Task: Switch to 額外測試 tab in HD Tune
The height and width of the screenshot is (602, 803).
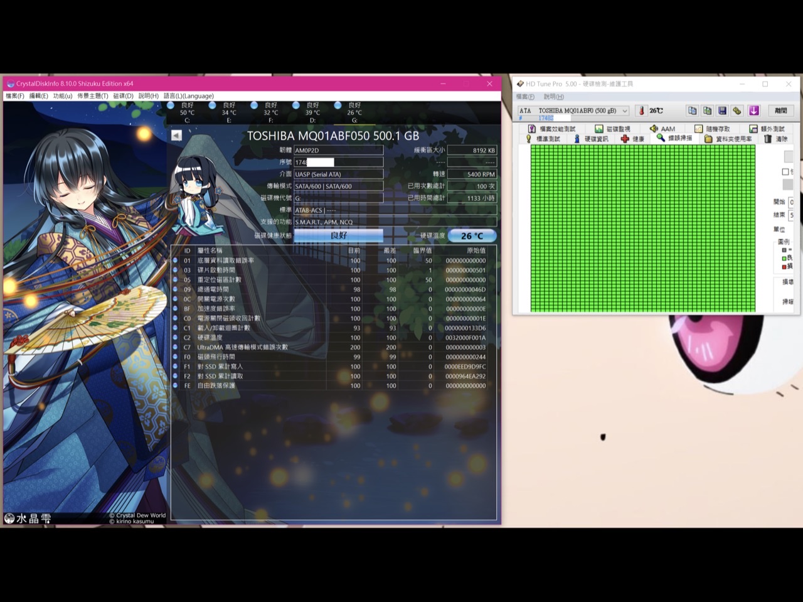Action: pos(767,129)
